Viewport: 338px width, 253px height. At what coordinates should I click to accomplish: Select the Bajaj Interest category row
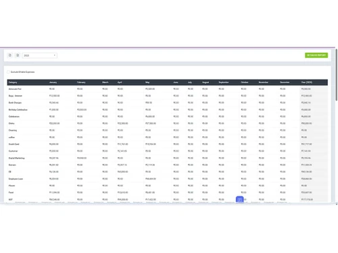tap(168, 96)
